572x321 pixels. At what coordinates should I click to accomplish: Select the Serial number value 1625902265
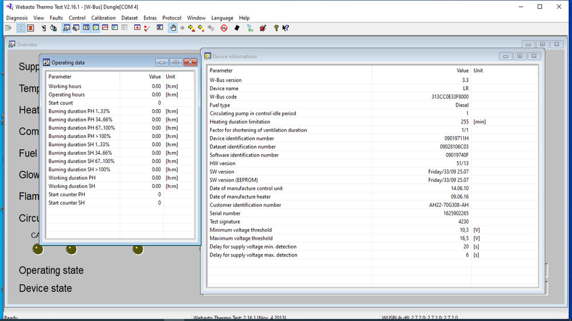pyautogui.click(x=456, y=214)
